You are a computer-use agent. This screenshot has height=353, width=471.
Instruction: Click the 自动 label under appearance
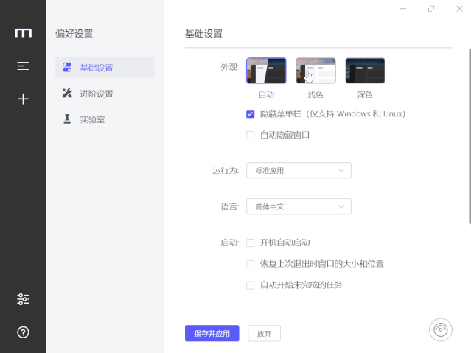coord(266,94)
